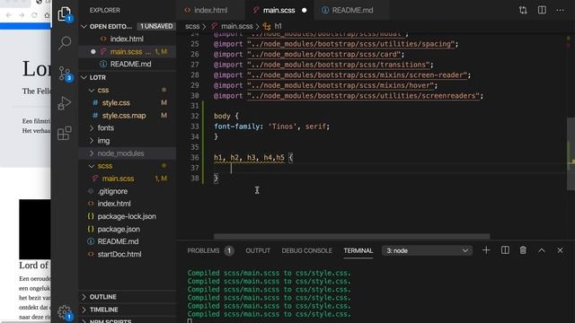Open startDoc.html file
This screenshot has height=323, width=575.
pos(128,254)
